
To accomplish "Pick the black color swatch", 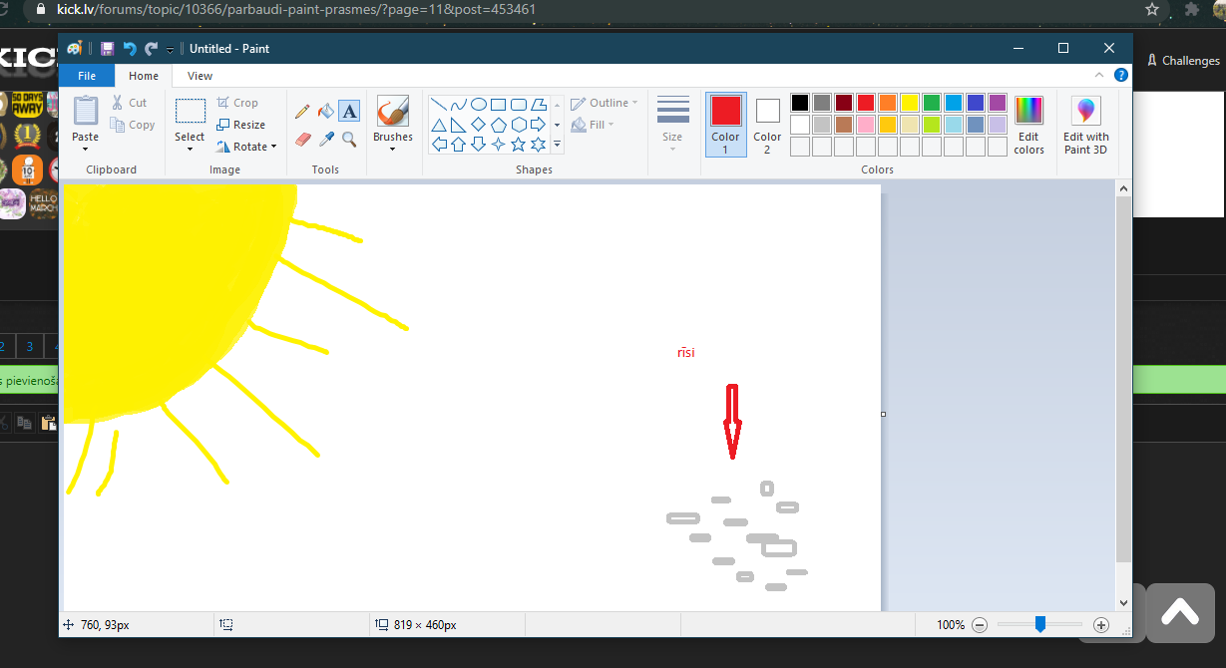I will (800, 103).
